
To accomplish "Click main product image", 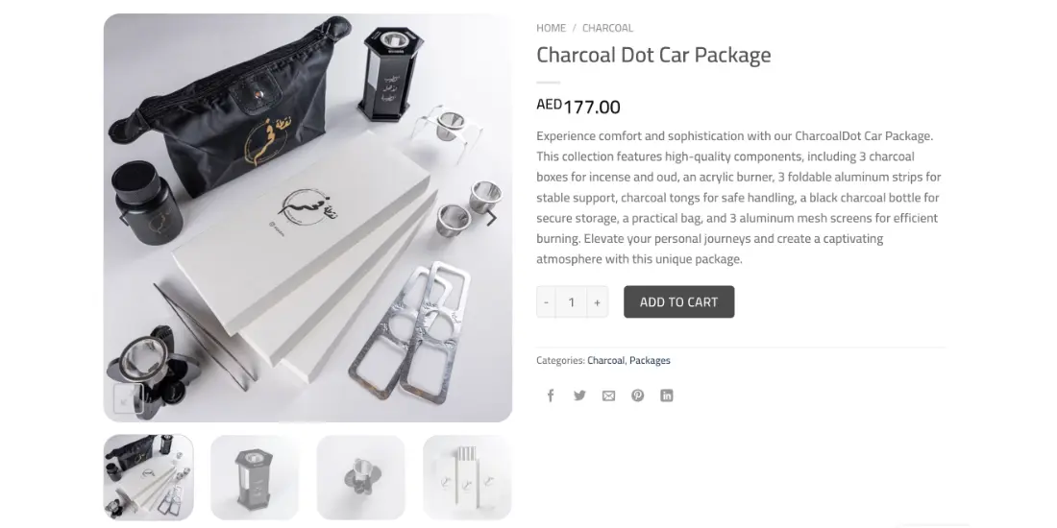I will tap(307, 218).
